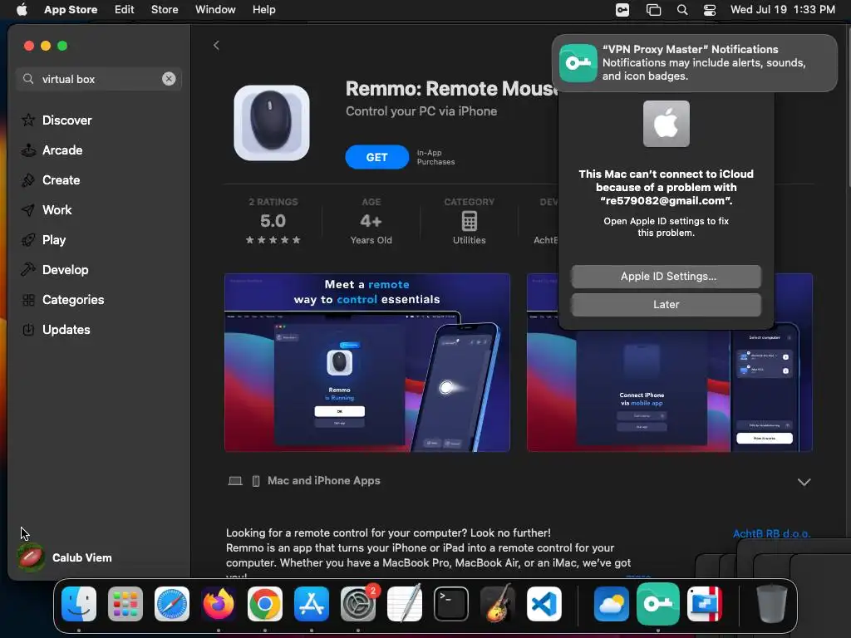
Task: View the Utilities category icon
Action: tap(469, 221)
